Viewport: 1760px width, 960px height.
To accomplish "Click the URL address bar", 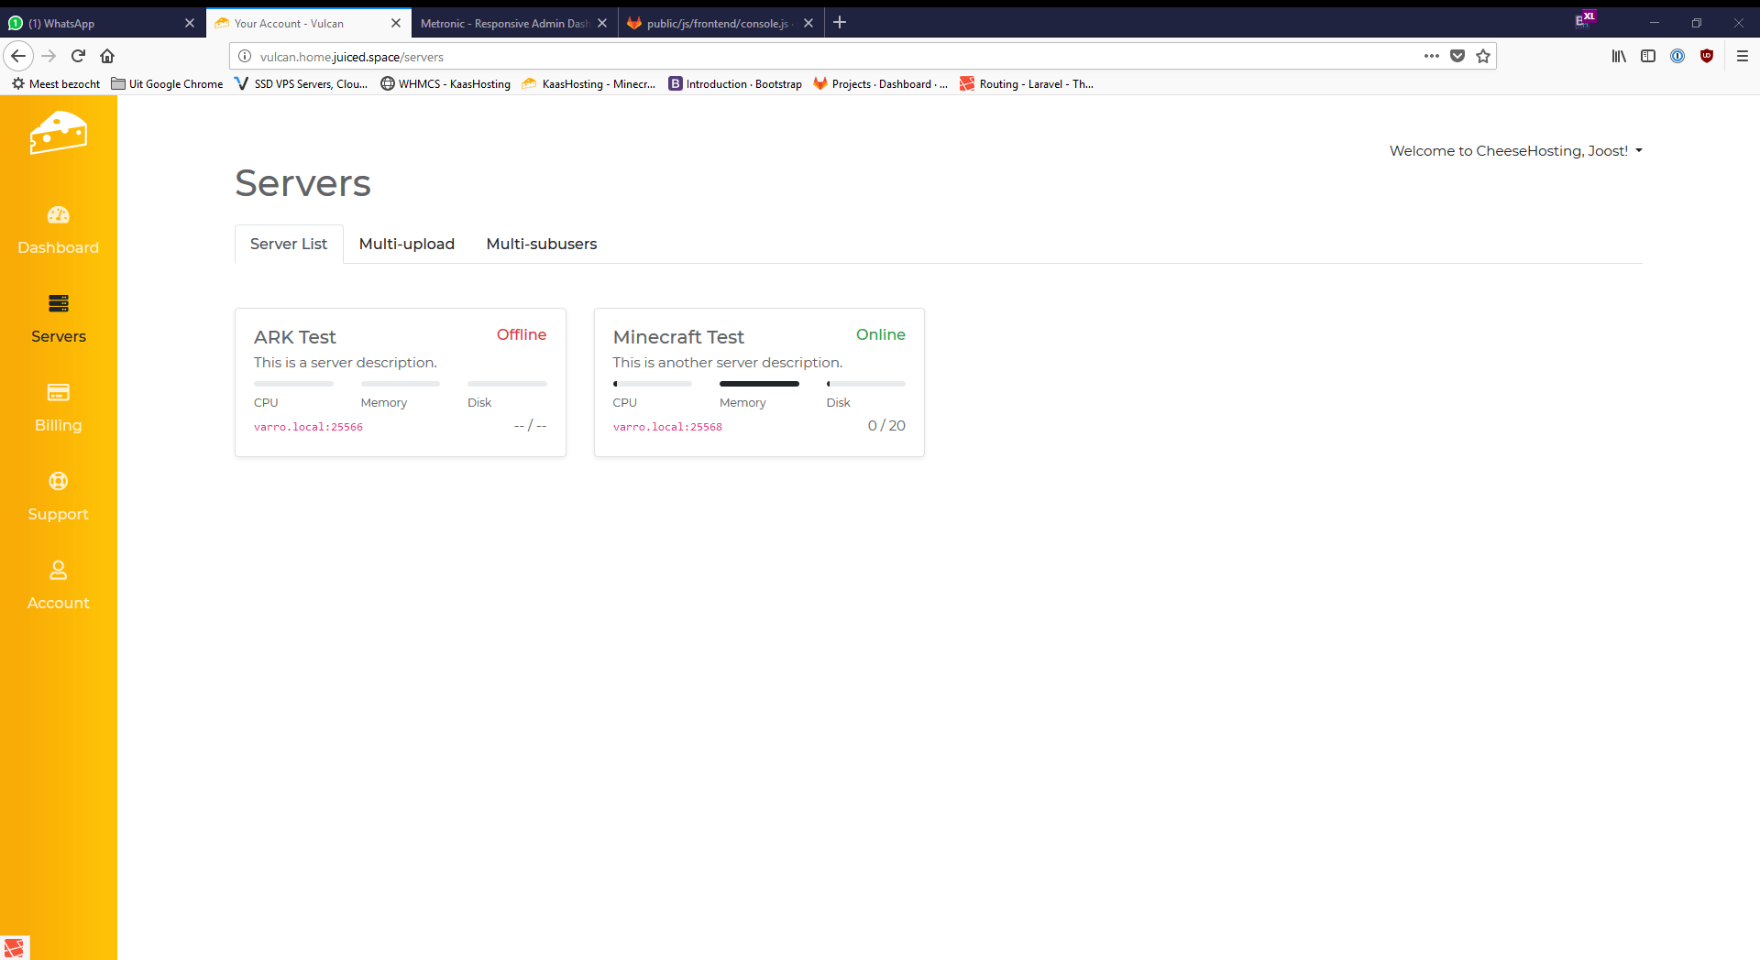I will (x=825, y=57).
